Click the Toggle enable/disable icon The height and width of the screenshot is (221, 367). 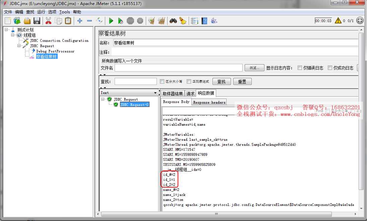coord(99,21)
